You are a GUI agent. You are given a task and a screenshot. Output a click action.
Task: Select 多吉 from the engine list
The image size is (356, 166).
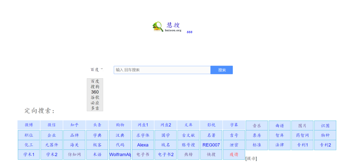[95, 108]
